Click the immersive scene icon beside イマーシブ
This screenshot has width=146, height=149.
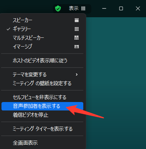pos(77,47)
